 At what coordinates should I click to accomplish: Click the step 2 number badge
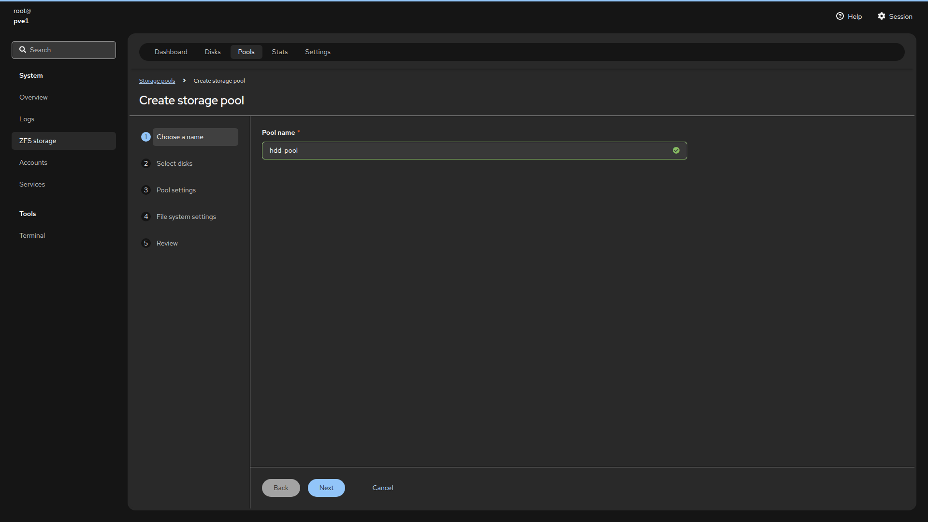(x=145, y=164)
